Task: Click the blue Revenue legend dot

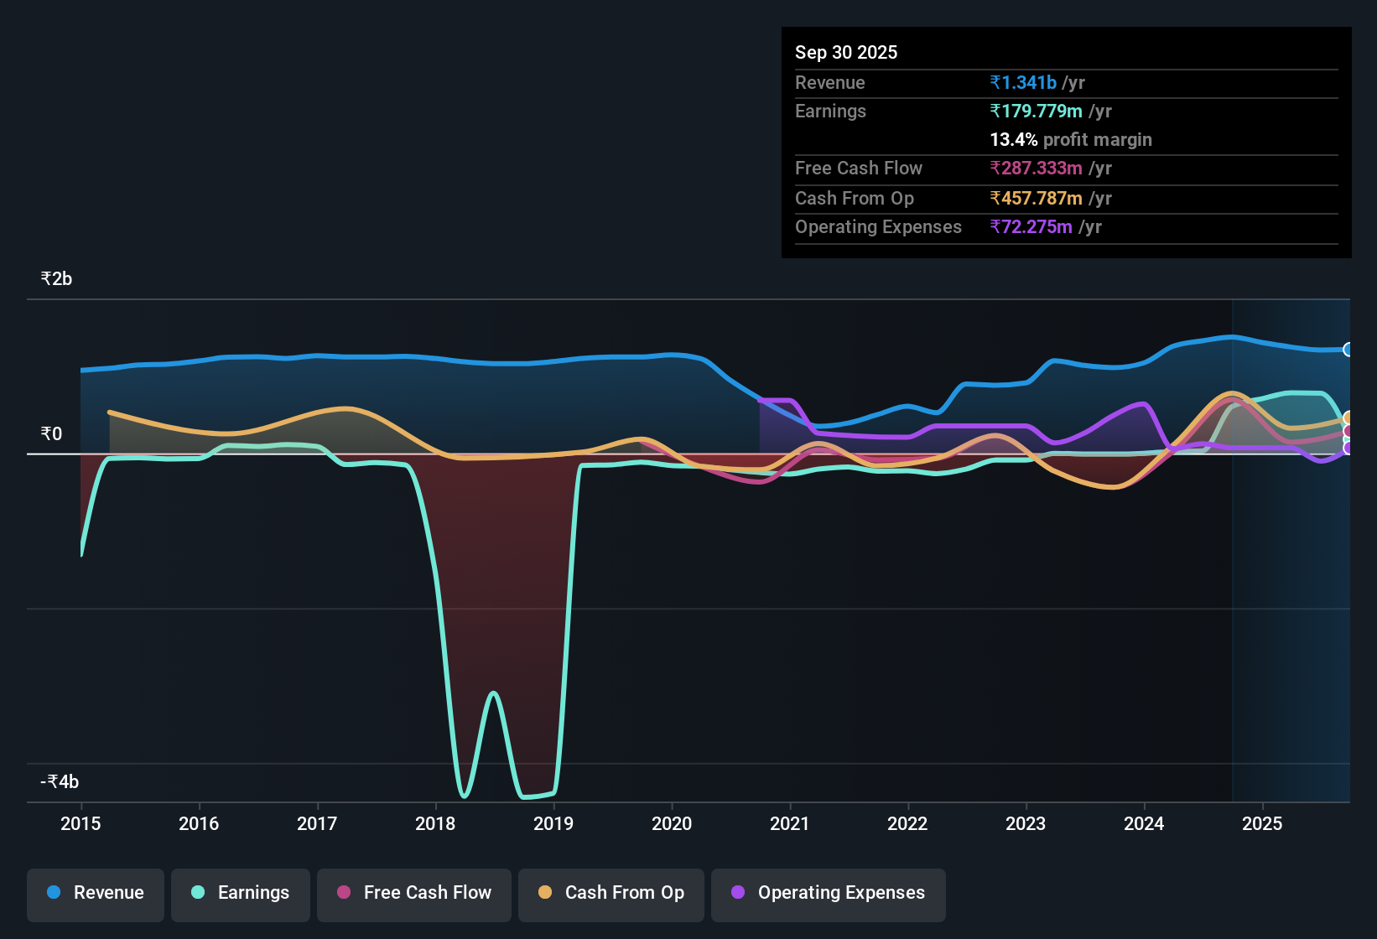Action: [x=52, y=894]
